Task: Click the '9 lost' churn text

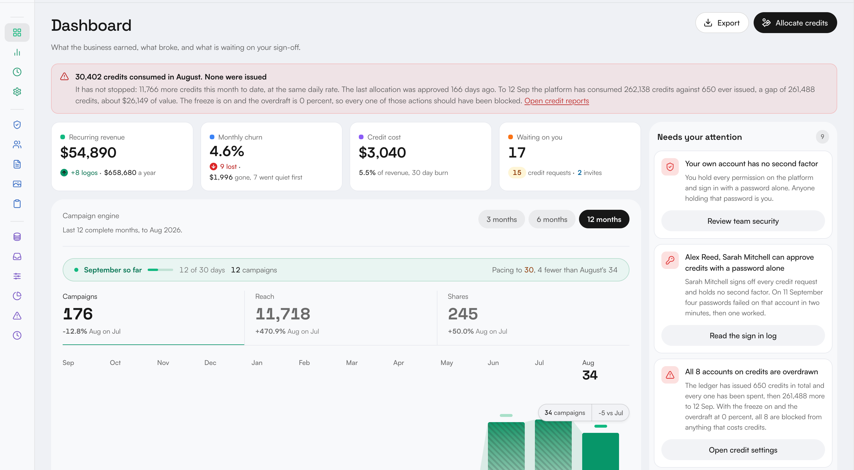Action: click(228, 167)
